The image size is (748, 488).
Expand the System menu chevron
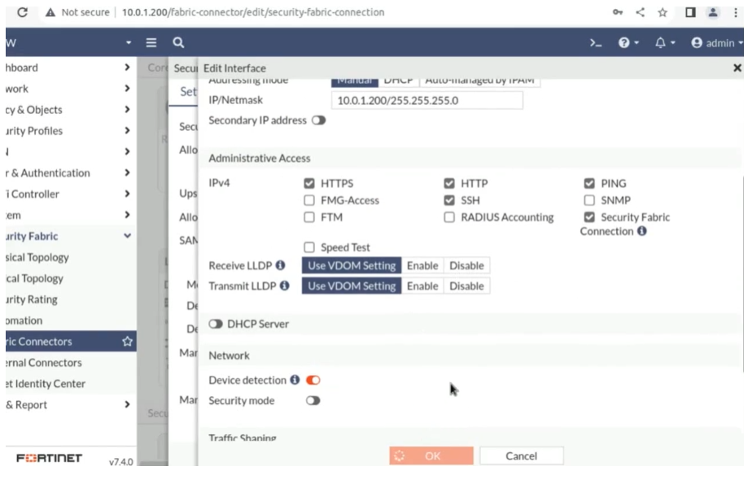coord(127,215)
